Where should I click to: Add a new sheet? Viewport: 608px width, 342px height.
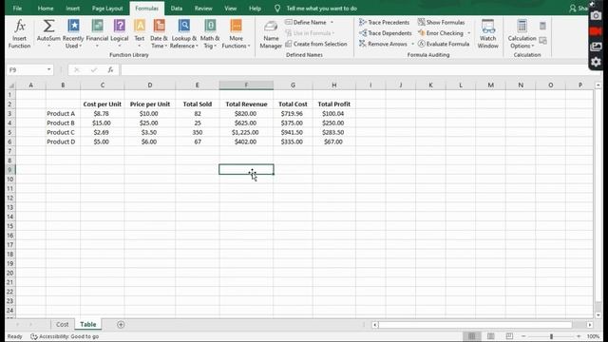point(121,325)
